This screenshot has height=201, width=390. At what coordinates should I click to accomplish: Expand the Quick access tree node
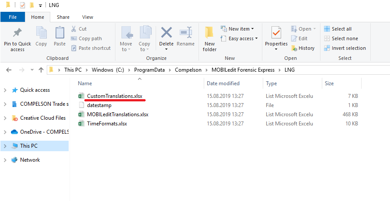(5, 90)
